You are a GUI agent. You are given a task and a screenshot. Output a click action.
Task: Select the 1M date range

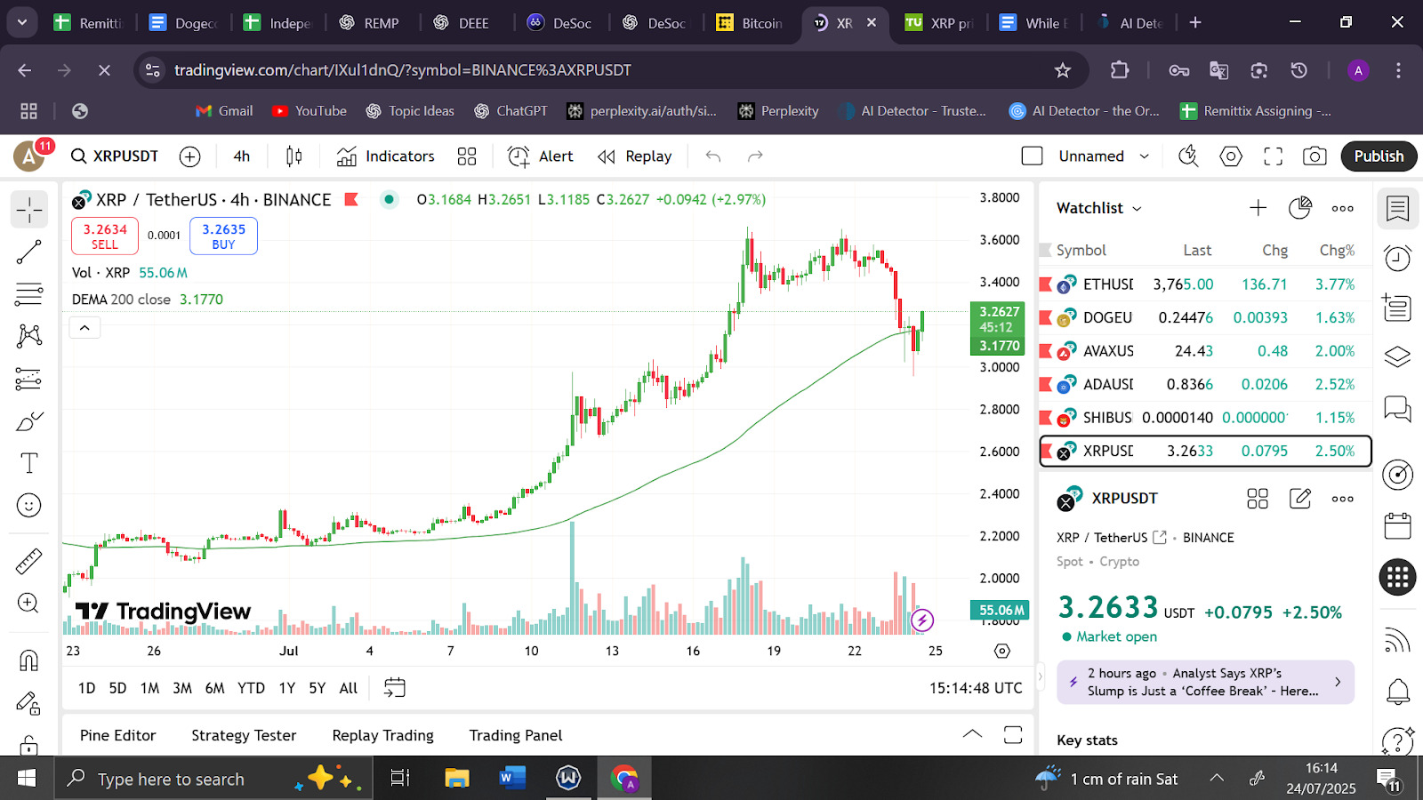pos(149,688)
